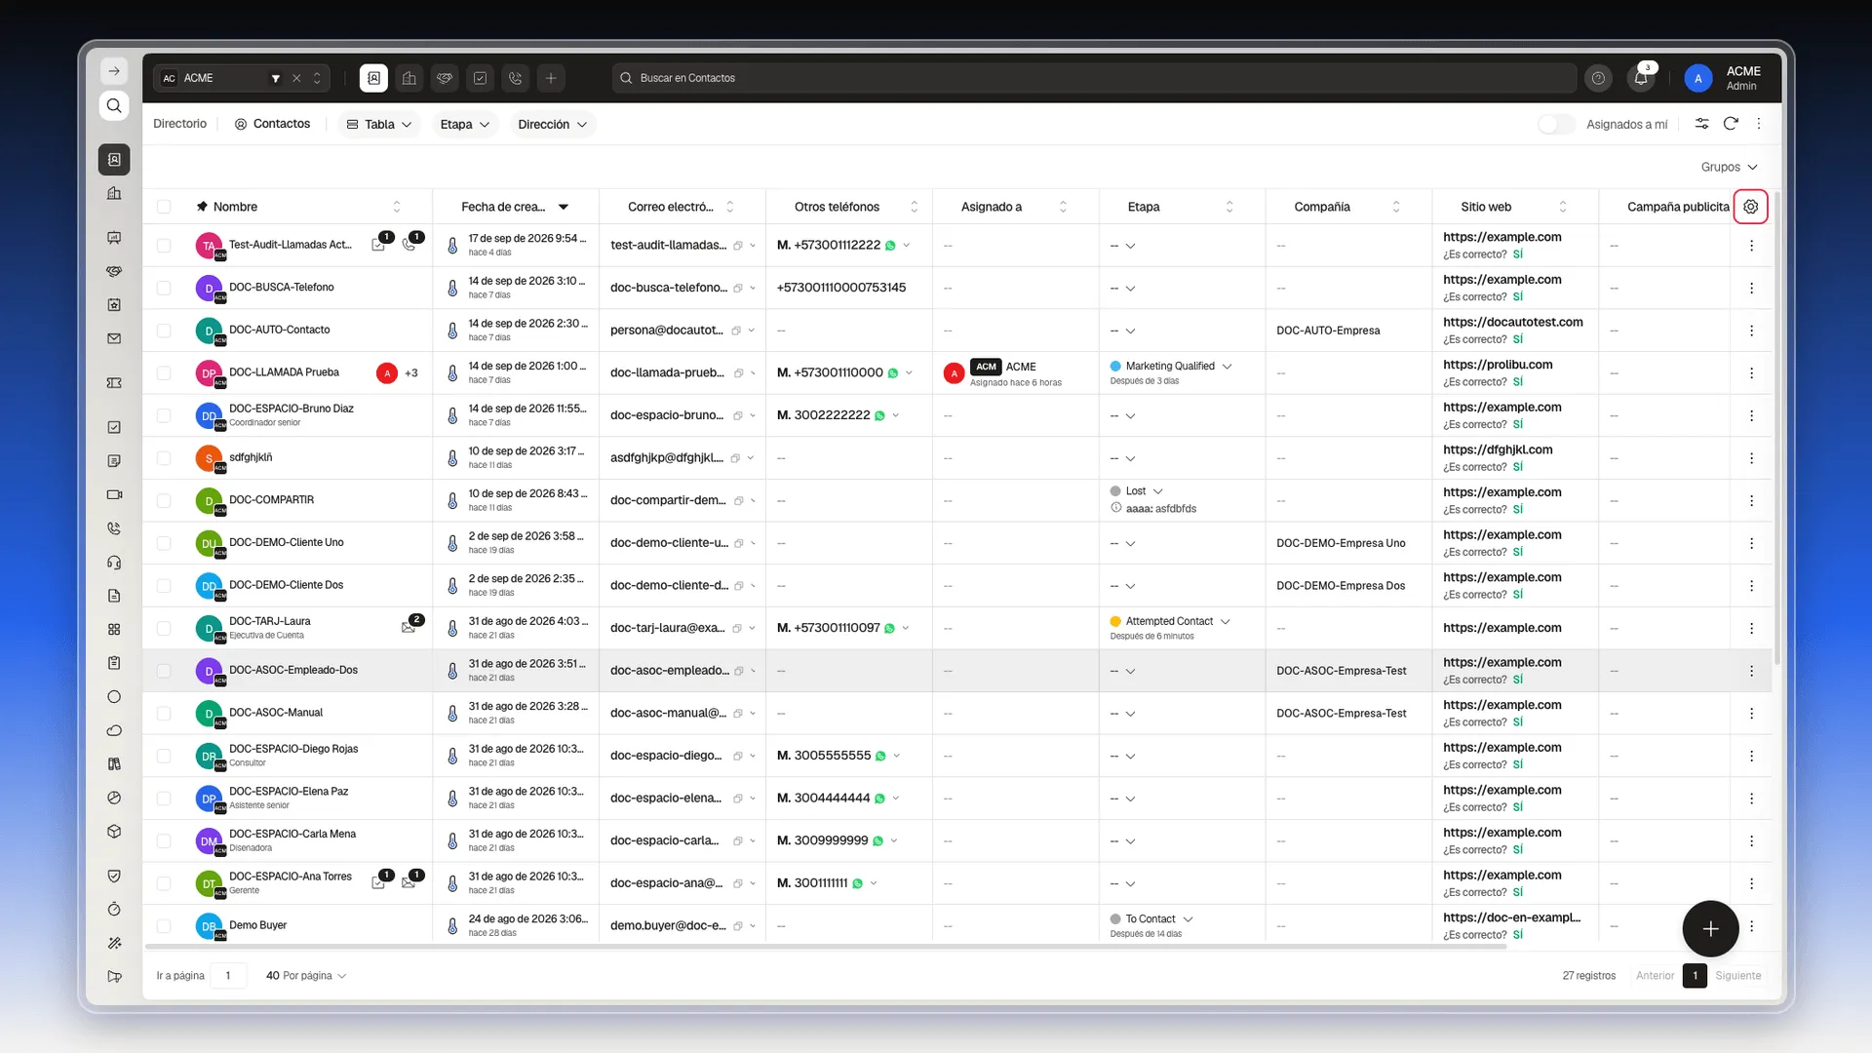Image resolution: width=1872 pixels, height=1053 pixels.
Task: Open the notifications bell icon
Action: [x=1641, y=78]
